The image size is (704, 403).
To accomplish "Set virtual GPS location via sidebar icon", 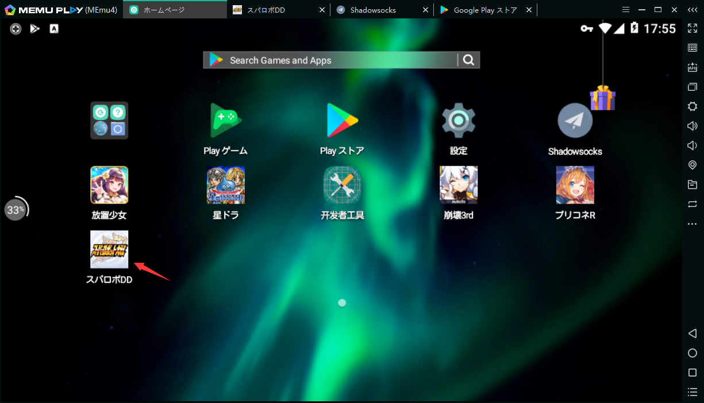I will pyautogui.click(x=692, y=165).
